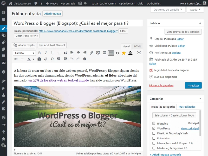Check the Entrevistas category
The image size is (208, 156).
154,138
